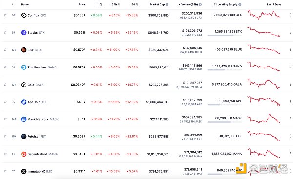
Task: Star the Blur row as favorite
Action: click(5, 49)
